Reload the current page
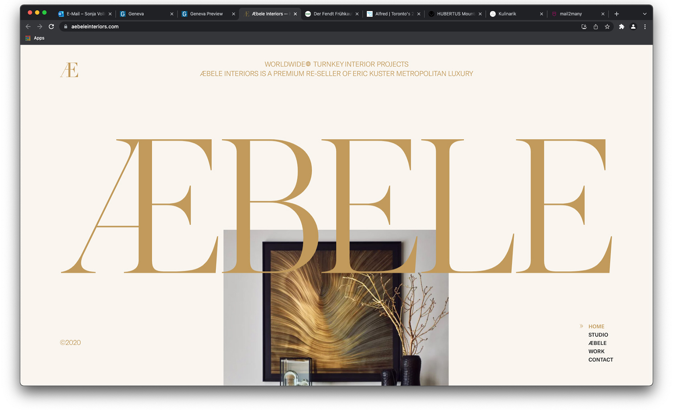The width and height of the screenshot is (673, 410). tap(51, 27)
